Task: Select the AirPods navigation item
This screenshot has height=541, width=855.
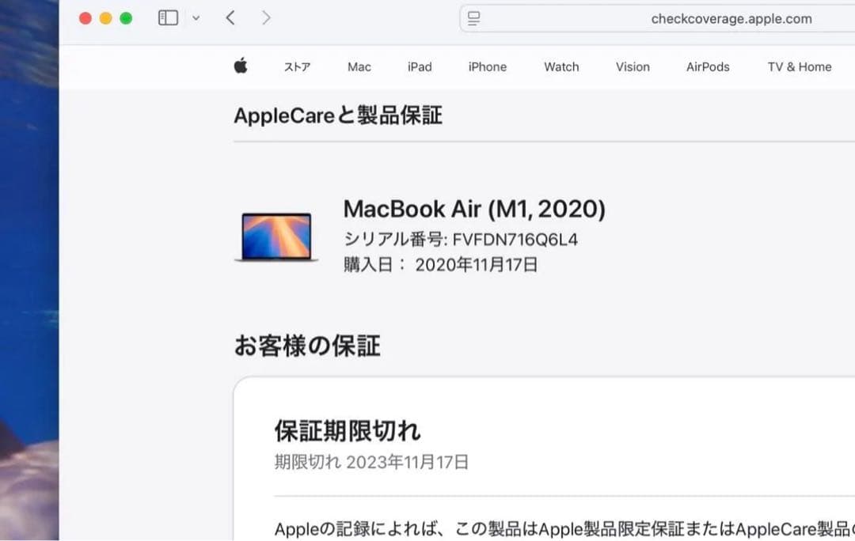Action: tap(708, 67)
